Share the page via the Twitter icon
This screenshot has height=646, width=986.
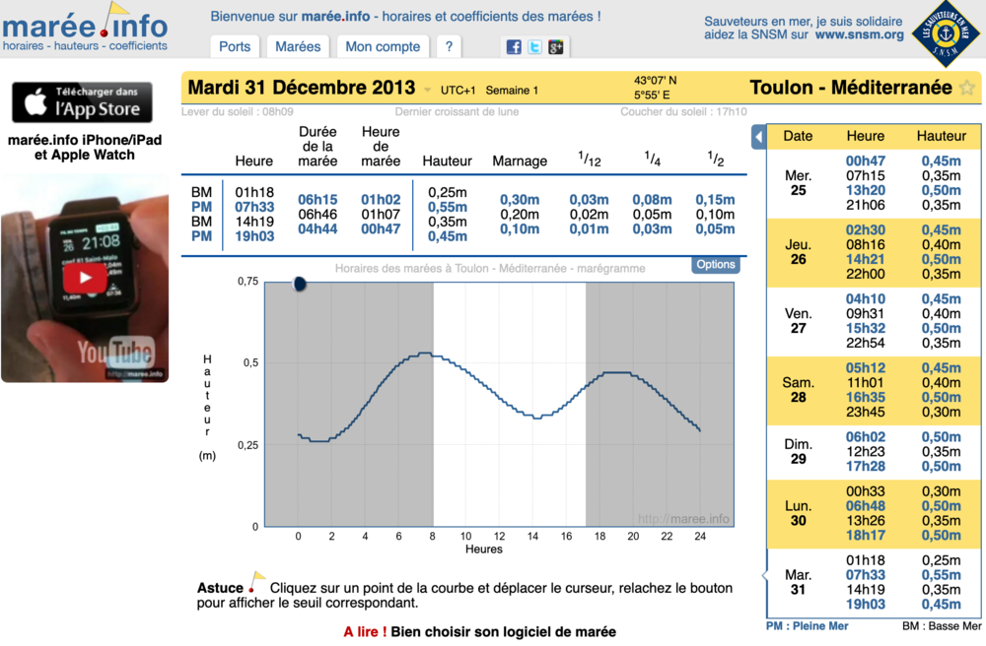click(x=534, y=47)
